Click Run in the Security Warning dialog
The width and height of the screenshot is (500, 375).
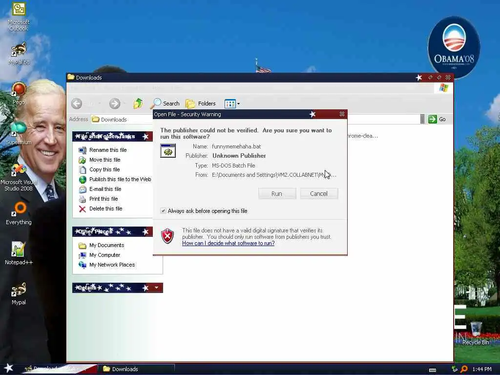click(277, 193)
